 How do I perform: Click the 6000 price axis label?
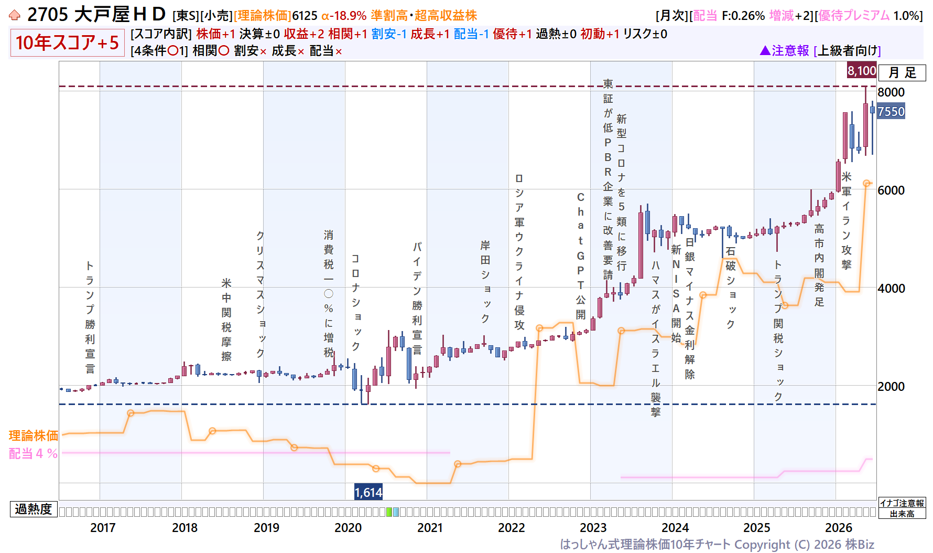click(x=891, y=190)
